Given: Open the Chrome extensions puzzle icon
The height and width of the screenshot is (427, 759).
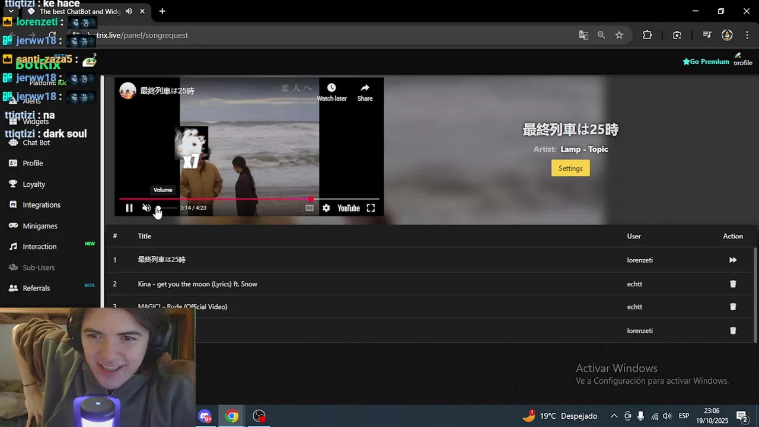Looking at the screenshot, I should (x=647, y=35).
